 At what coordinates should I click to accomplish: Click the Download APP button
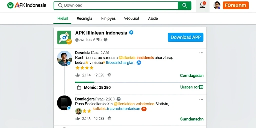(x=186, y=37)
